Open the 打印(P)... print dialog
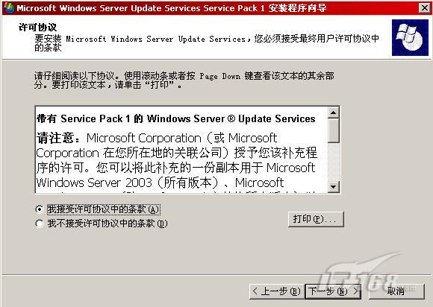This screenshot has width=433, height=307. click(x=316, y=219)
